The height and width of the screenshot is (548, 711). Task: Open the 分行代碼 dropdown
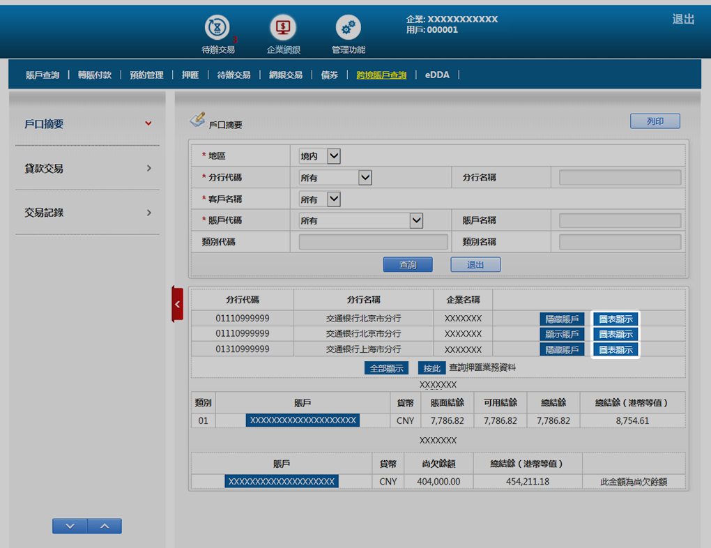pyautogui.click(x=335, y=177)
